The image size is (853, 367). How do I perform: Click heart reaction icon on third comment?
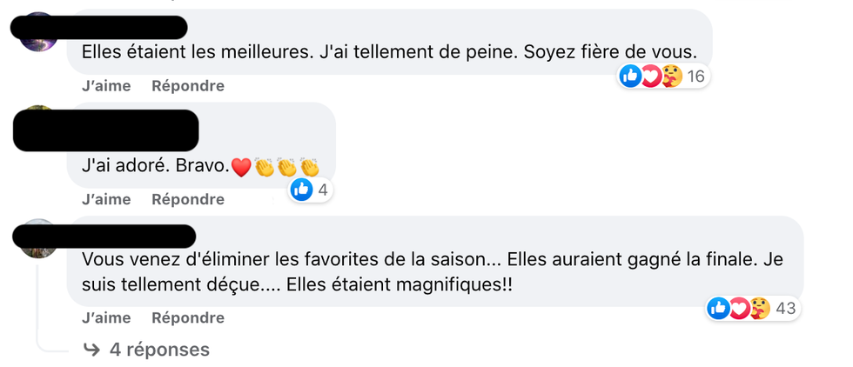coord(739,308)
